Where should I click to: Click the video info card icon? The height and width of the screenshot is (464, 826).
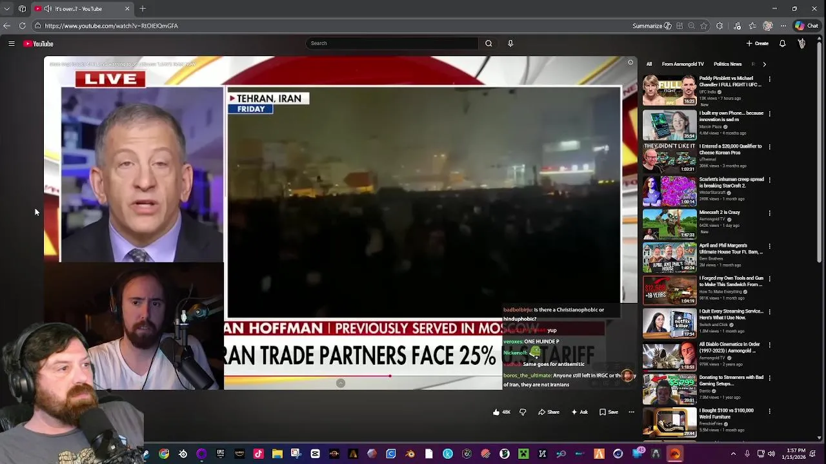tap(630, 63)
